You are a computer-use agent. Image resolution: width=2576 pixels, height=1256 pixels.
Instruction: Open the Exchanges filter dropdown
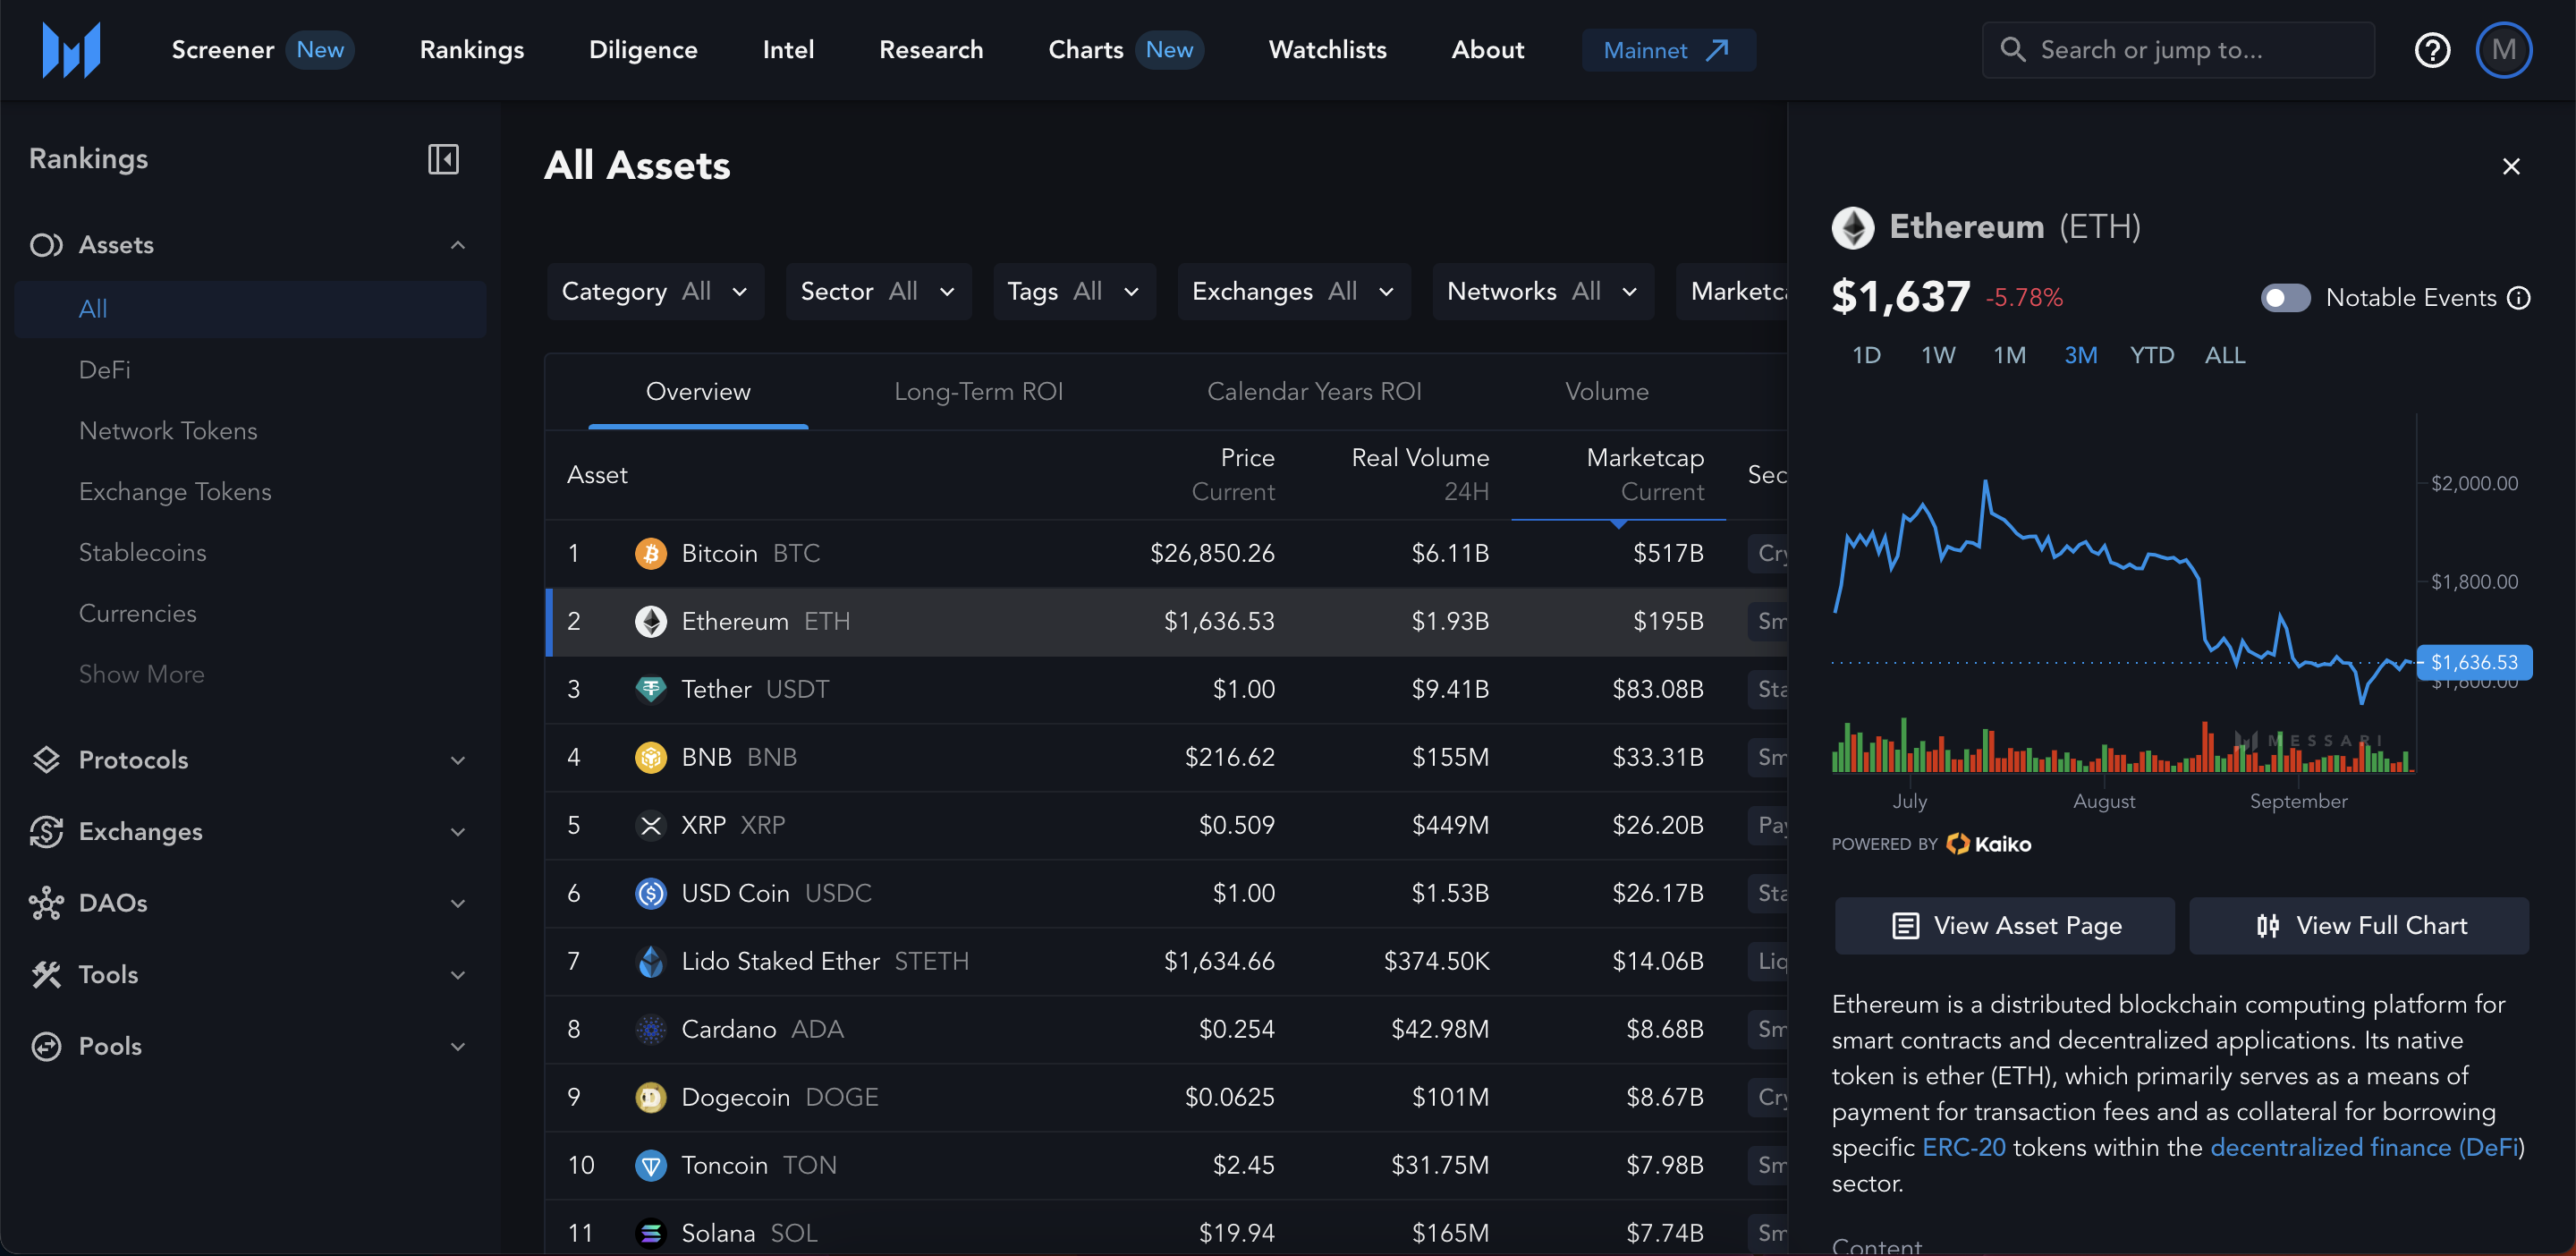click(1293, 292)
